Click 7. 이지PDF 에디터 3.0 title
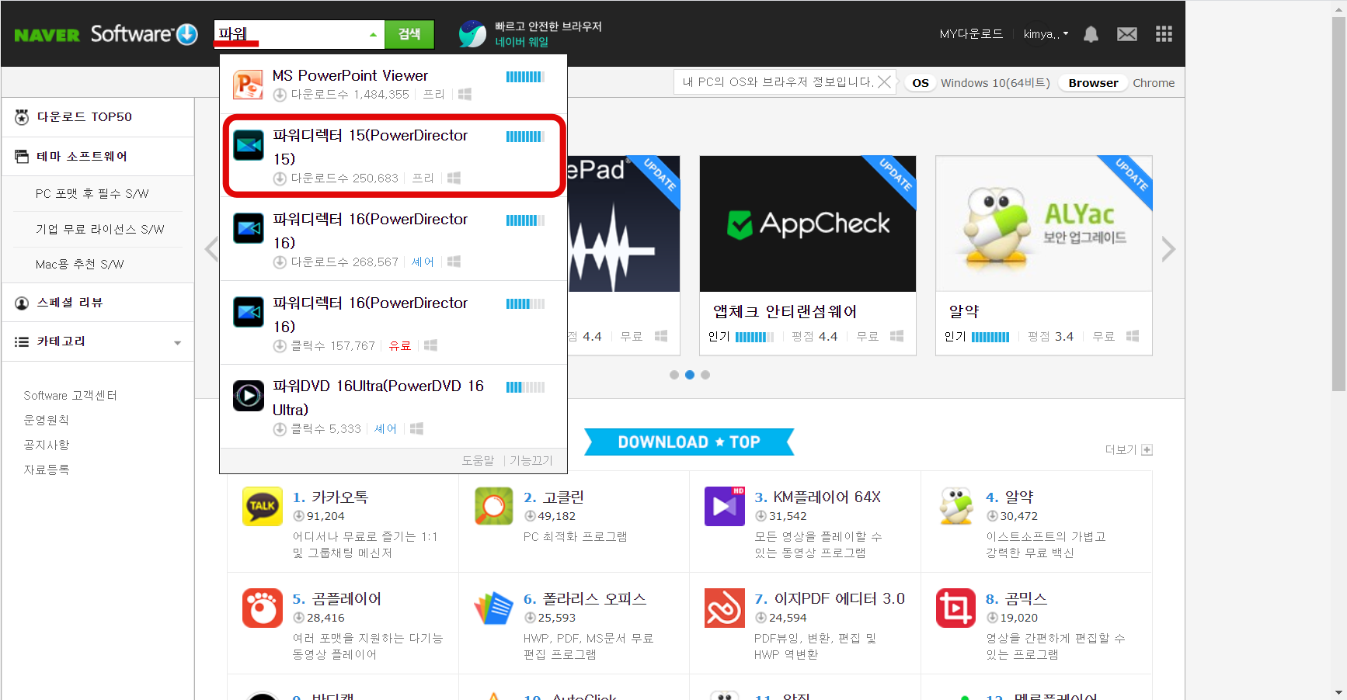 tap(830, 598)
